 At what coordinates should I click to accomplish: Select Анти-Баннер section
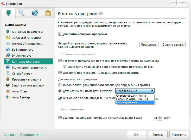tap(21, 97)
